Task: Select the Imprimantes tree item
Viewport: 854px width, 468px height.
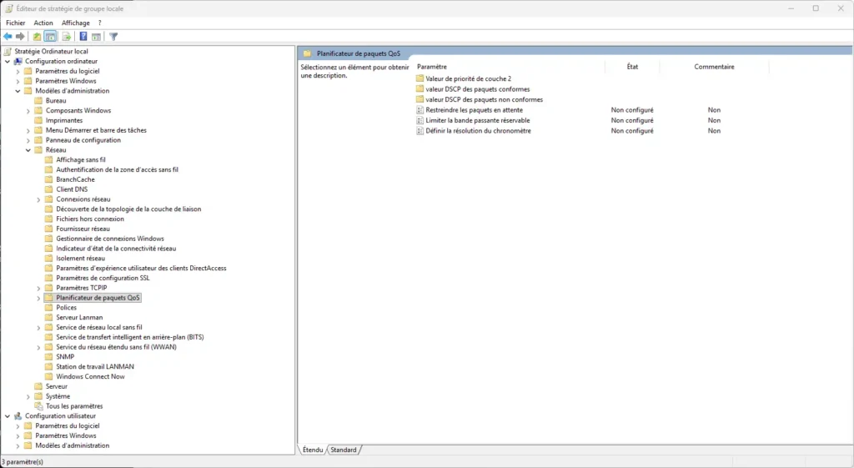Action: click(x=63, y=120)
